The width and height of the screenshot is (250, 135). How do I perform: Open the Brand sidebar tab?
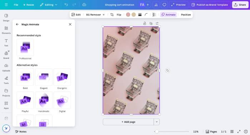[x=6, y=55]
